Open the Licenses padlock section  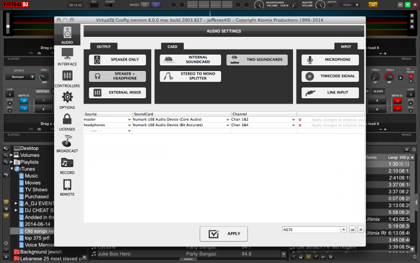[67, 121]
